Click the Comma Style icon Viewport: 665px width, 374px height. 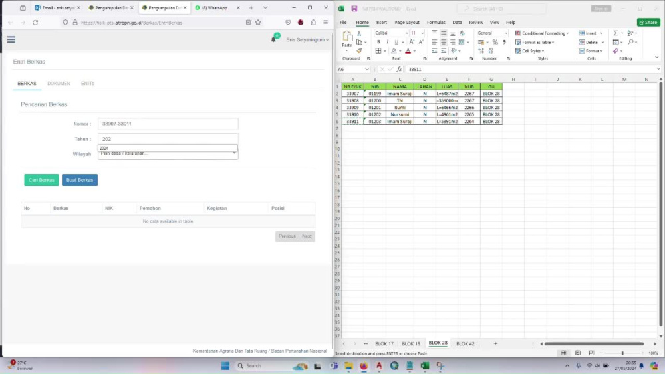tap(504, 42)
